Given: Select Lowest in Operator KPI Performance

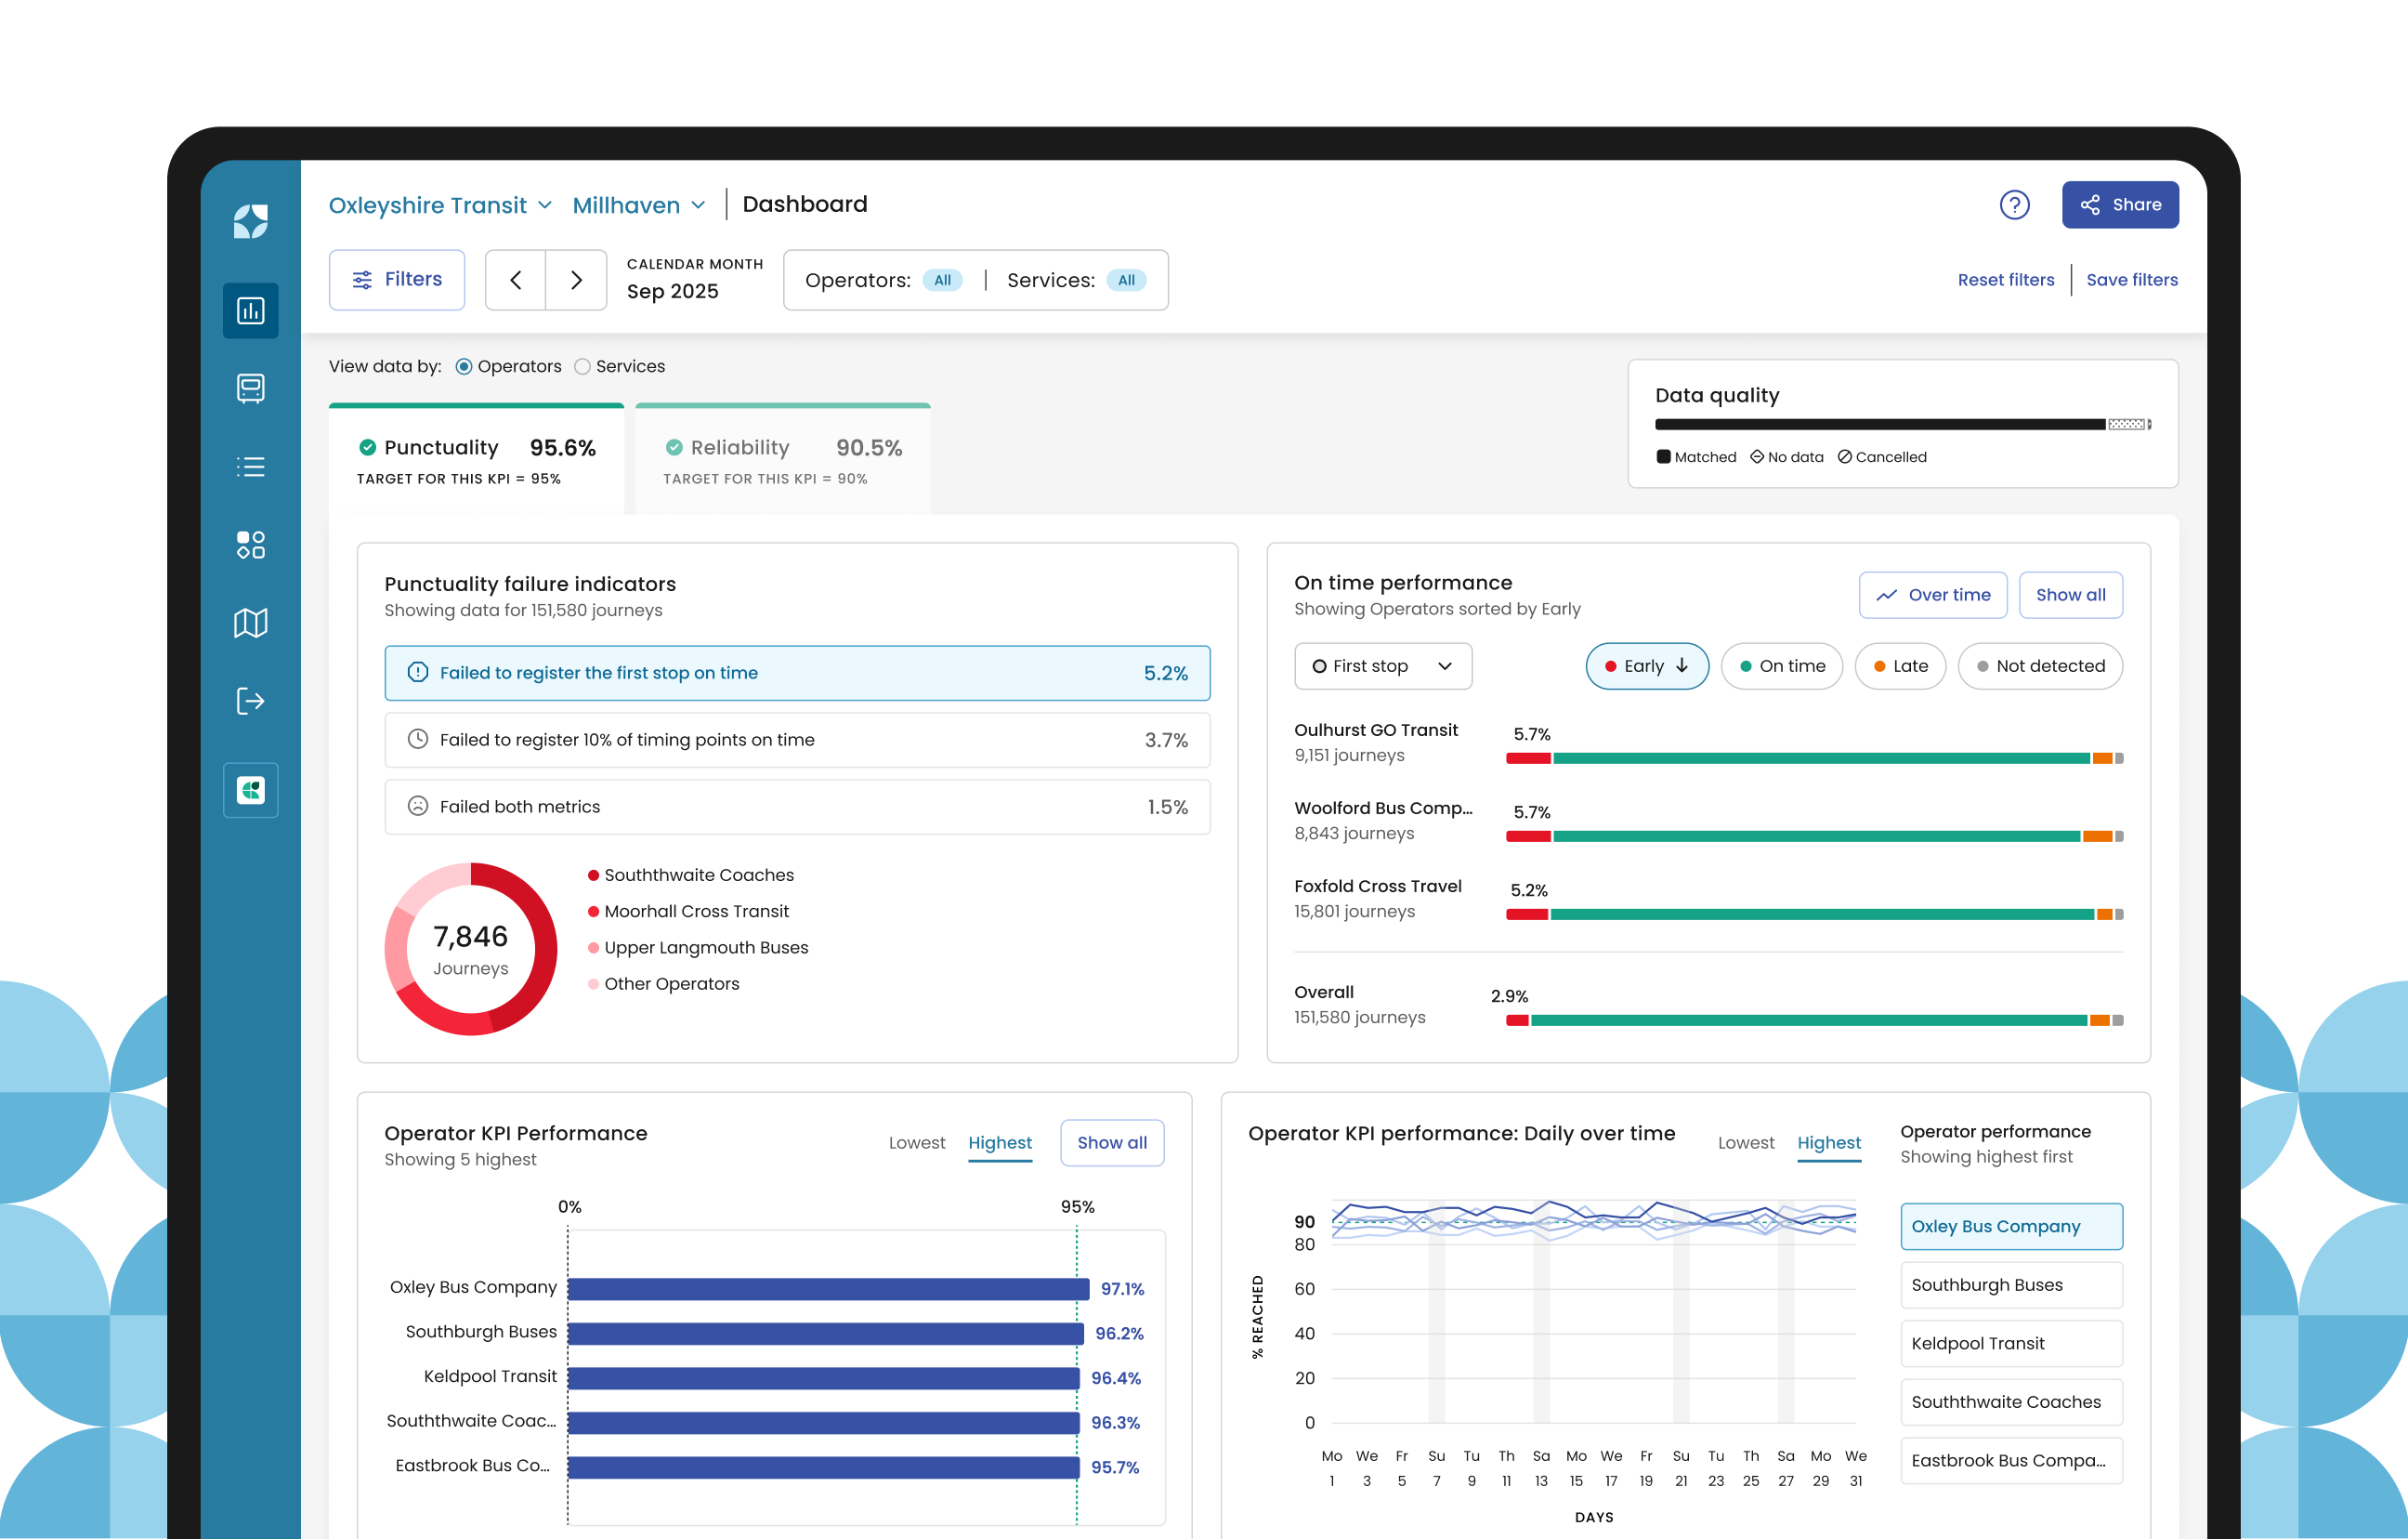Looking at the screenshot, I should tap(916, 1143).
